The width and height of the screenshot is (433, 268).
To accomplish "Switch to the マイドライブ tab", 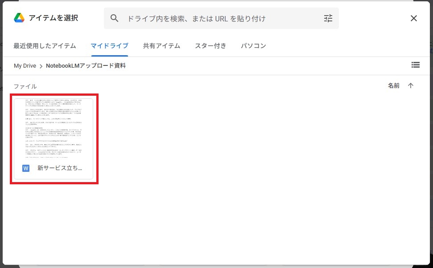I will pos(109,45).
